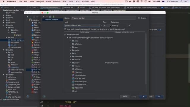Expand the .idea folder in mappings
Viewport: 190px width, 107px height.
point(70,41)
